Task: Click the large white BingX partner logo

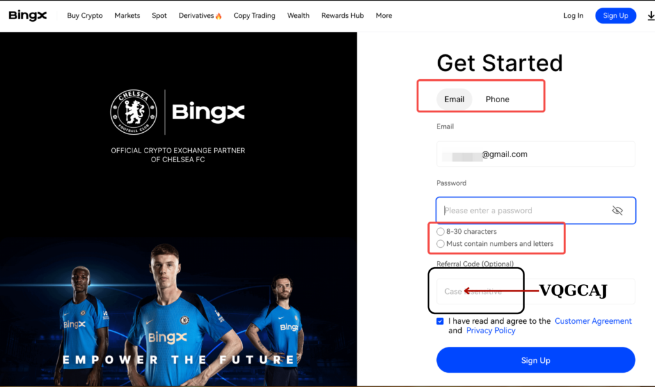Action: [208, 112]
